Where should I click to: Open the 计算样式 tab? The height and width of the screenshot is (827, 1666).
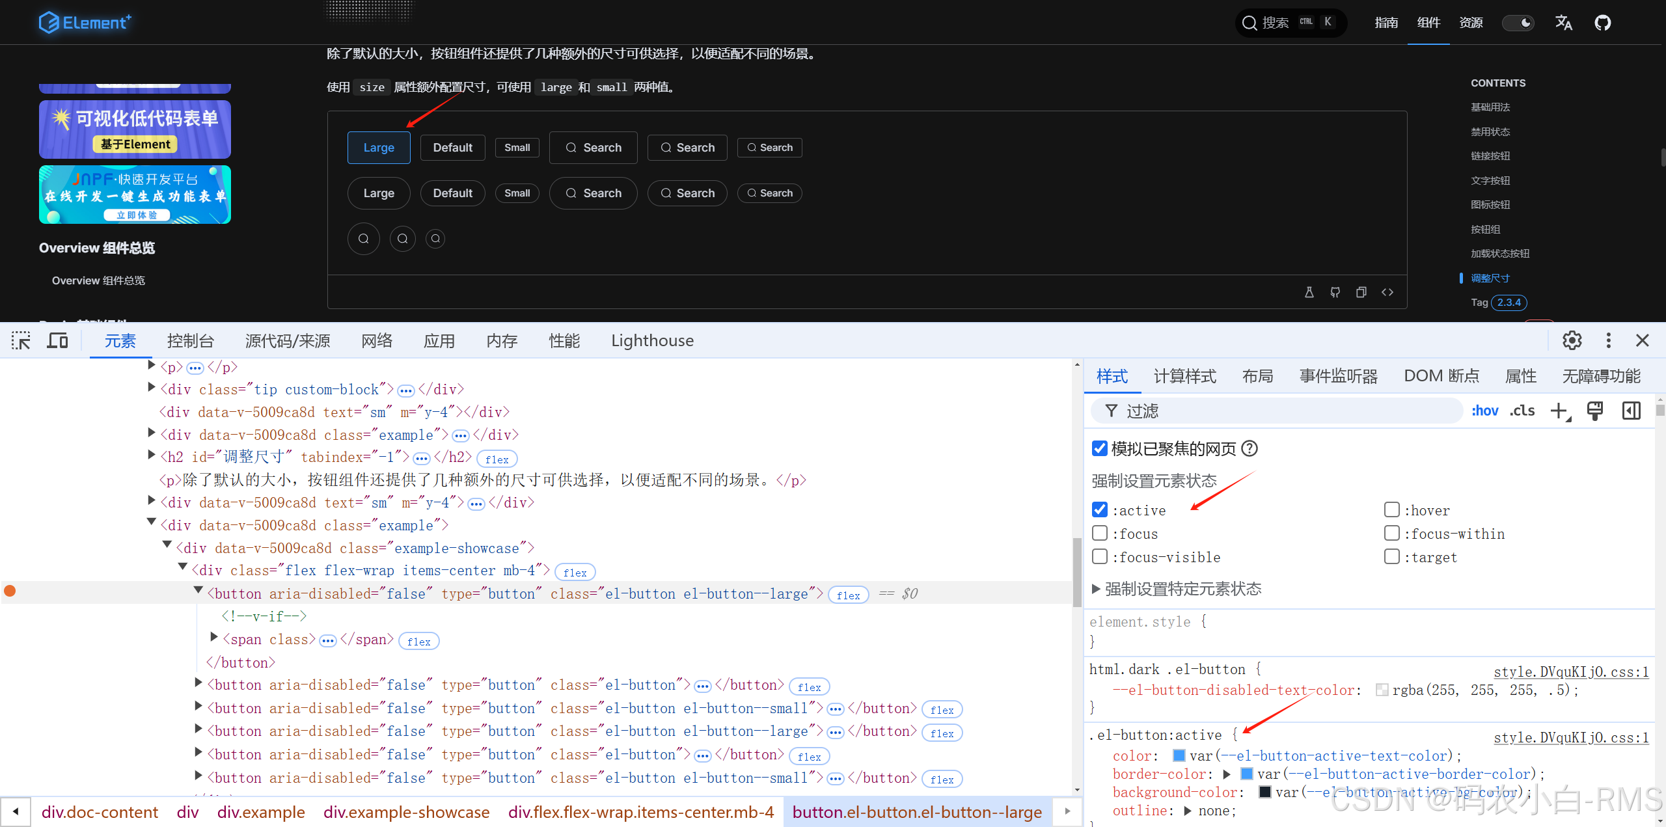click(1184, 376)
